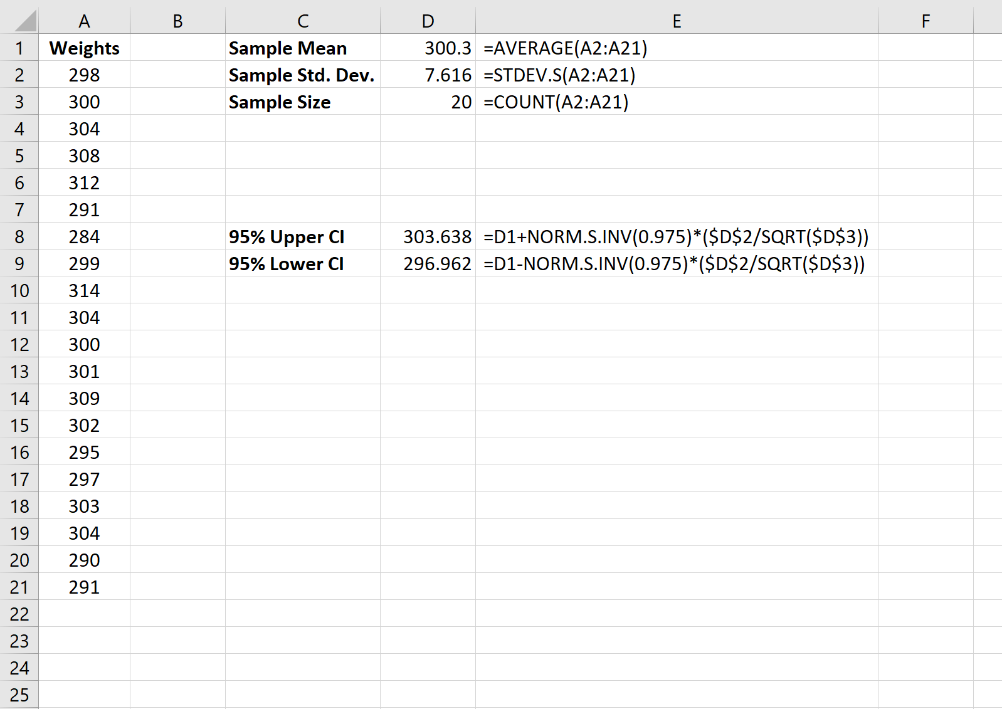Select row 22 header
Image resolution: width=1002 pixels, height=709 pixels.
click(19, 614)
